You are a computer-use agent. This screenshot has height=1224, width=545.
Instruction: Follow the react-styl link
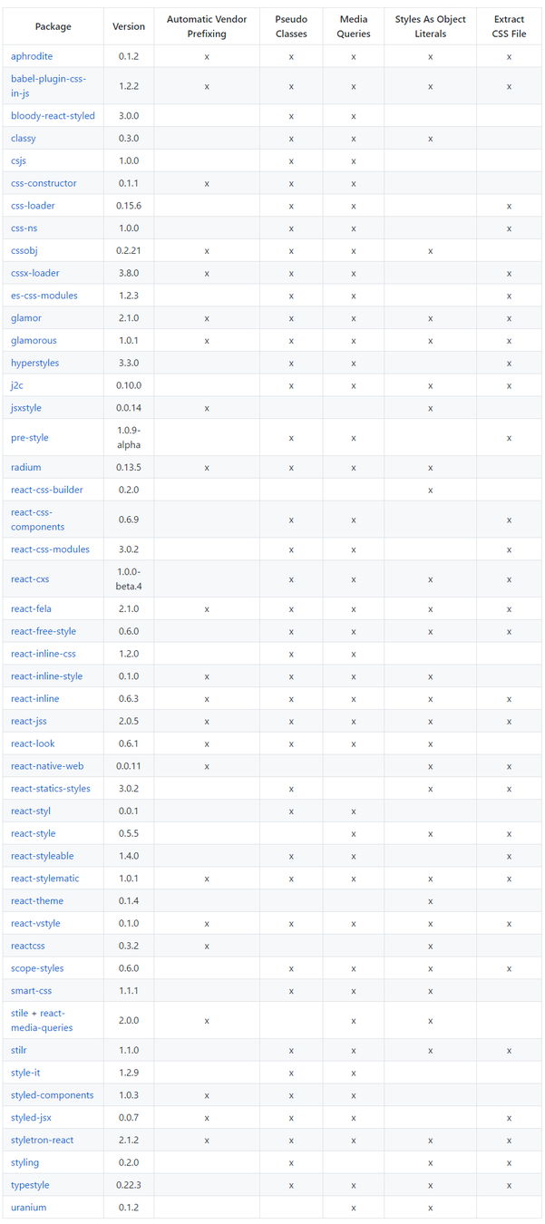30,811
